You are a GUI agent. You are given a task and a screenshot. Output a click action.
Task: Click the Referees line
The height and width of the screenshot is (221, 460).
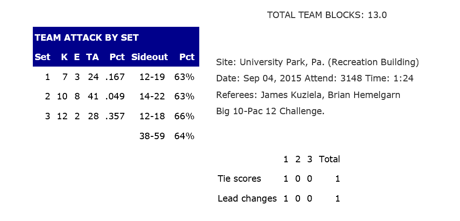tap(308, 95)
